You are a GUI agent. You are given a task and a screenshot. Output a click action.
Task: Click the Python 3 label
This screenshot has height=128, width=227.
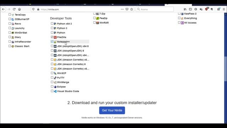click(62, 28)
